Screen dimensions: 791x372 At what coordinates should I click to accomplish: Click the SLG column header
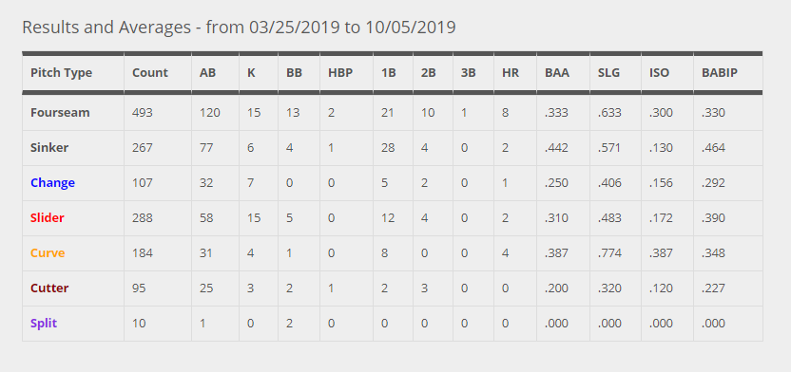608,73
